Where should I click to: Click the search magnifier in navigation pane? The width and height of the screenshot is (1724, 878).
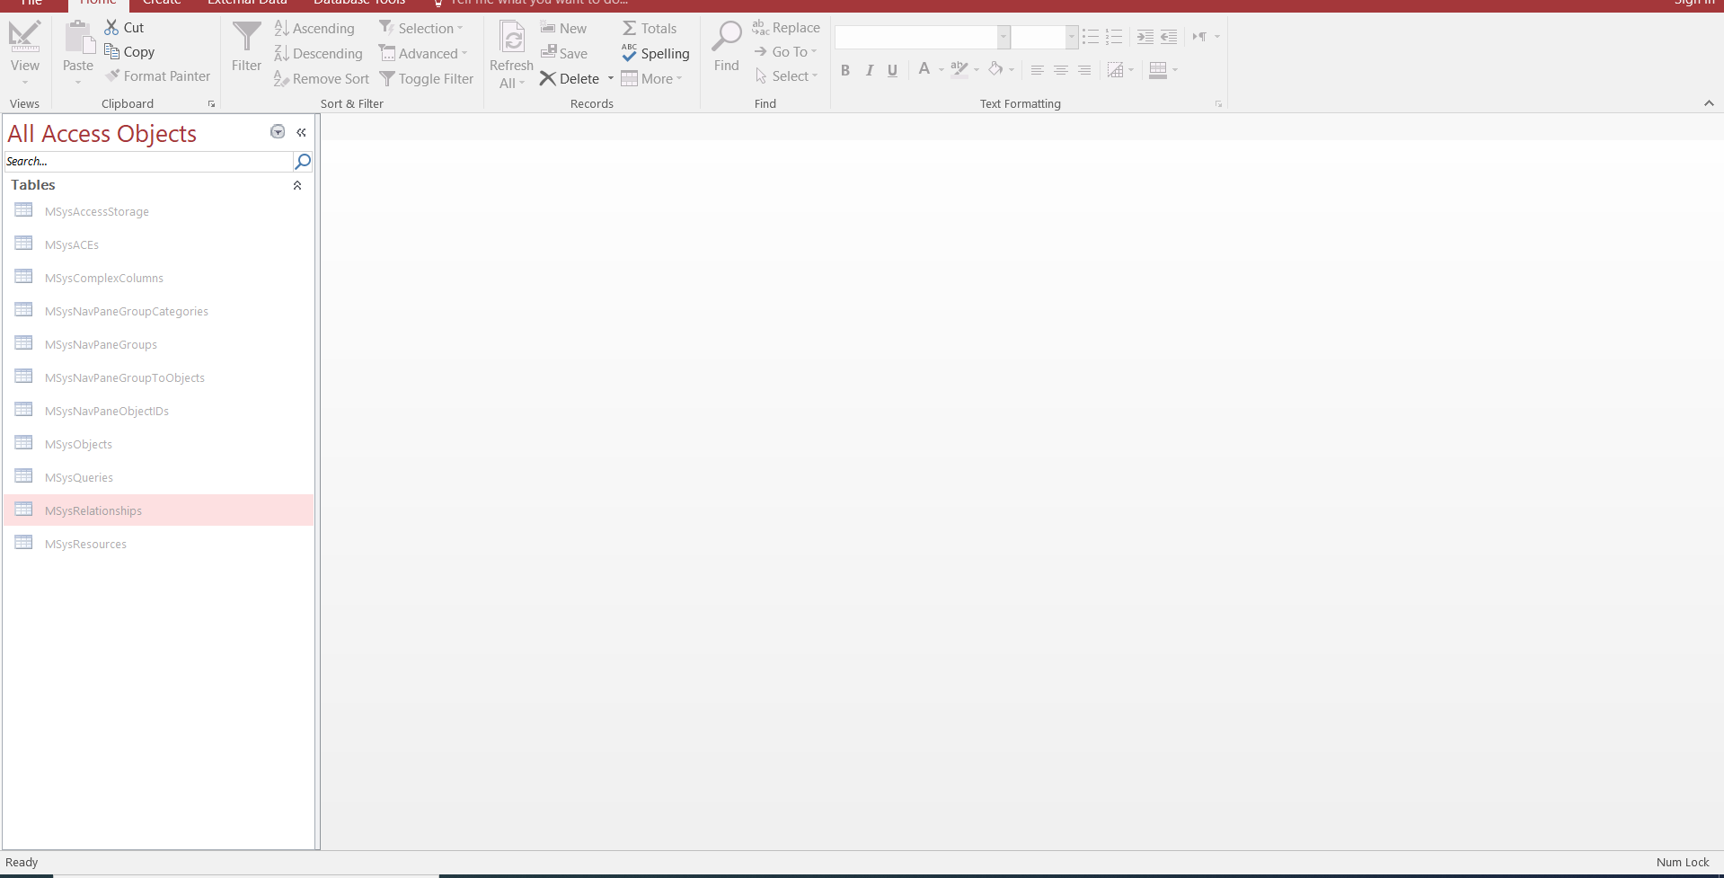pos(303,162)
